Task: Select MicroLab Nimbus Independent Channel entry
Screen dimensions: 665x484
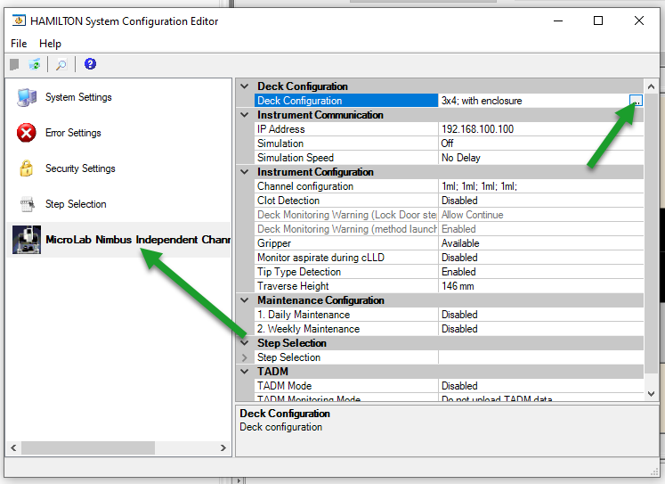Action: 138,240
